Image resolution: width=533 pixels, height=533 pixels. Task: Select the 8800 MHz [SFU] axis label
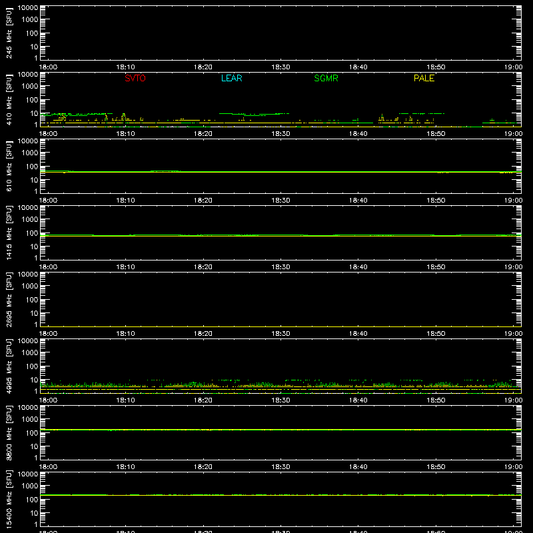pyautogui.click(x=9, y=432)
